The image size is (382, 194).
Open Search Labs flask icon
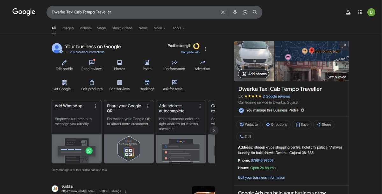click(348, 12)
